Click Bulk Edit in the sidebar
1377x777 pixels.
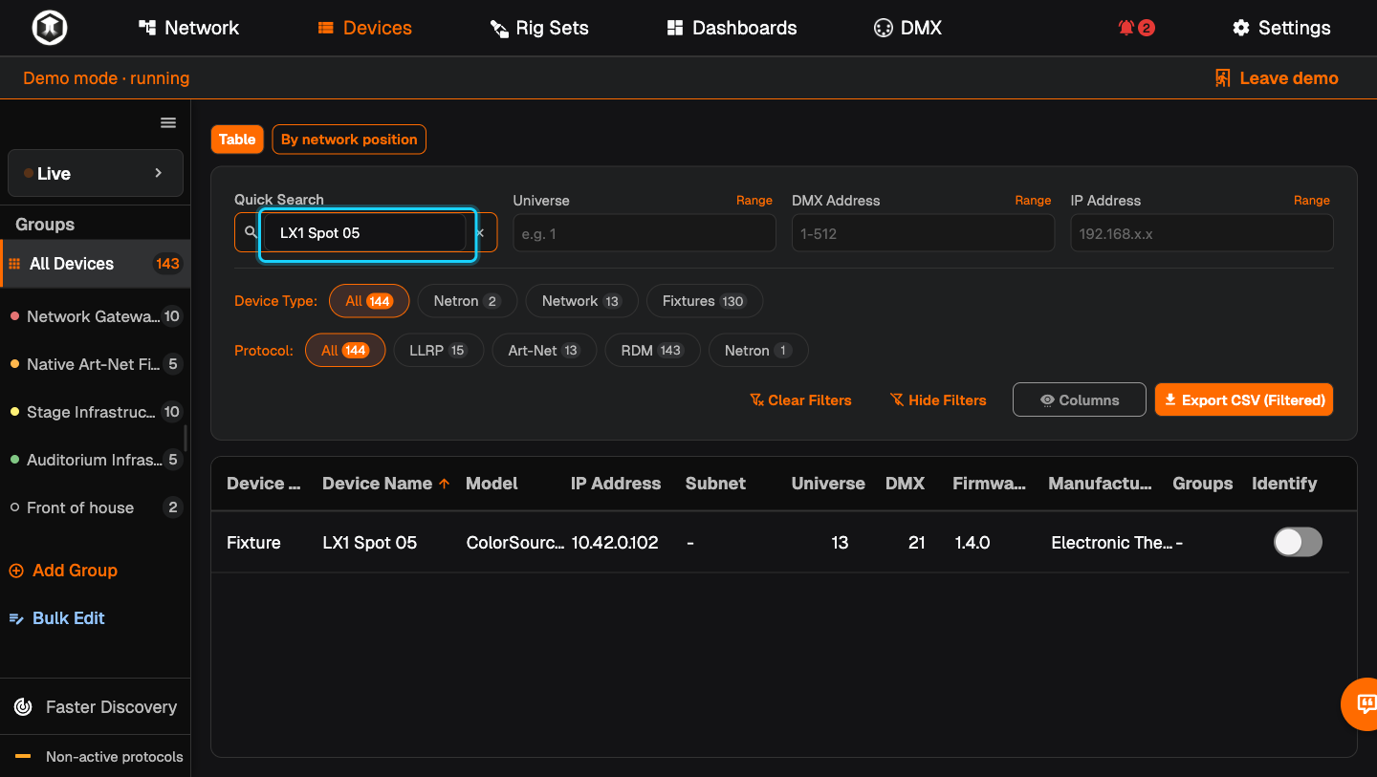pos(57,618)
